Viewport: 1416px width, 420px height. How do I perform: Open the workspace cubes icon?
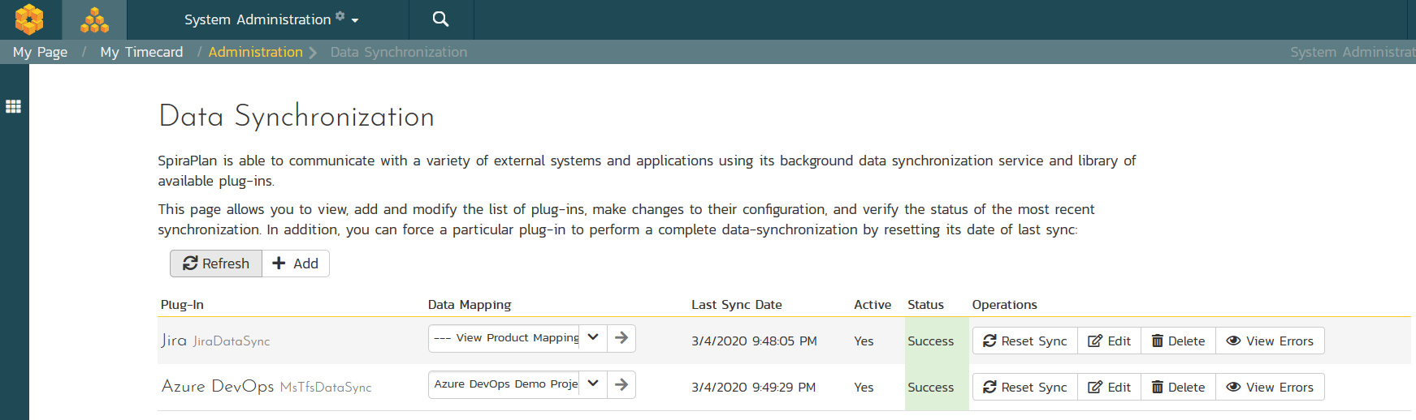(x=94, y=19)
